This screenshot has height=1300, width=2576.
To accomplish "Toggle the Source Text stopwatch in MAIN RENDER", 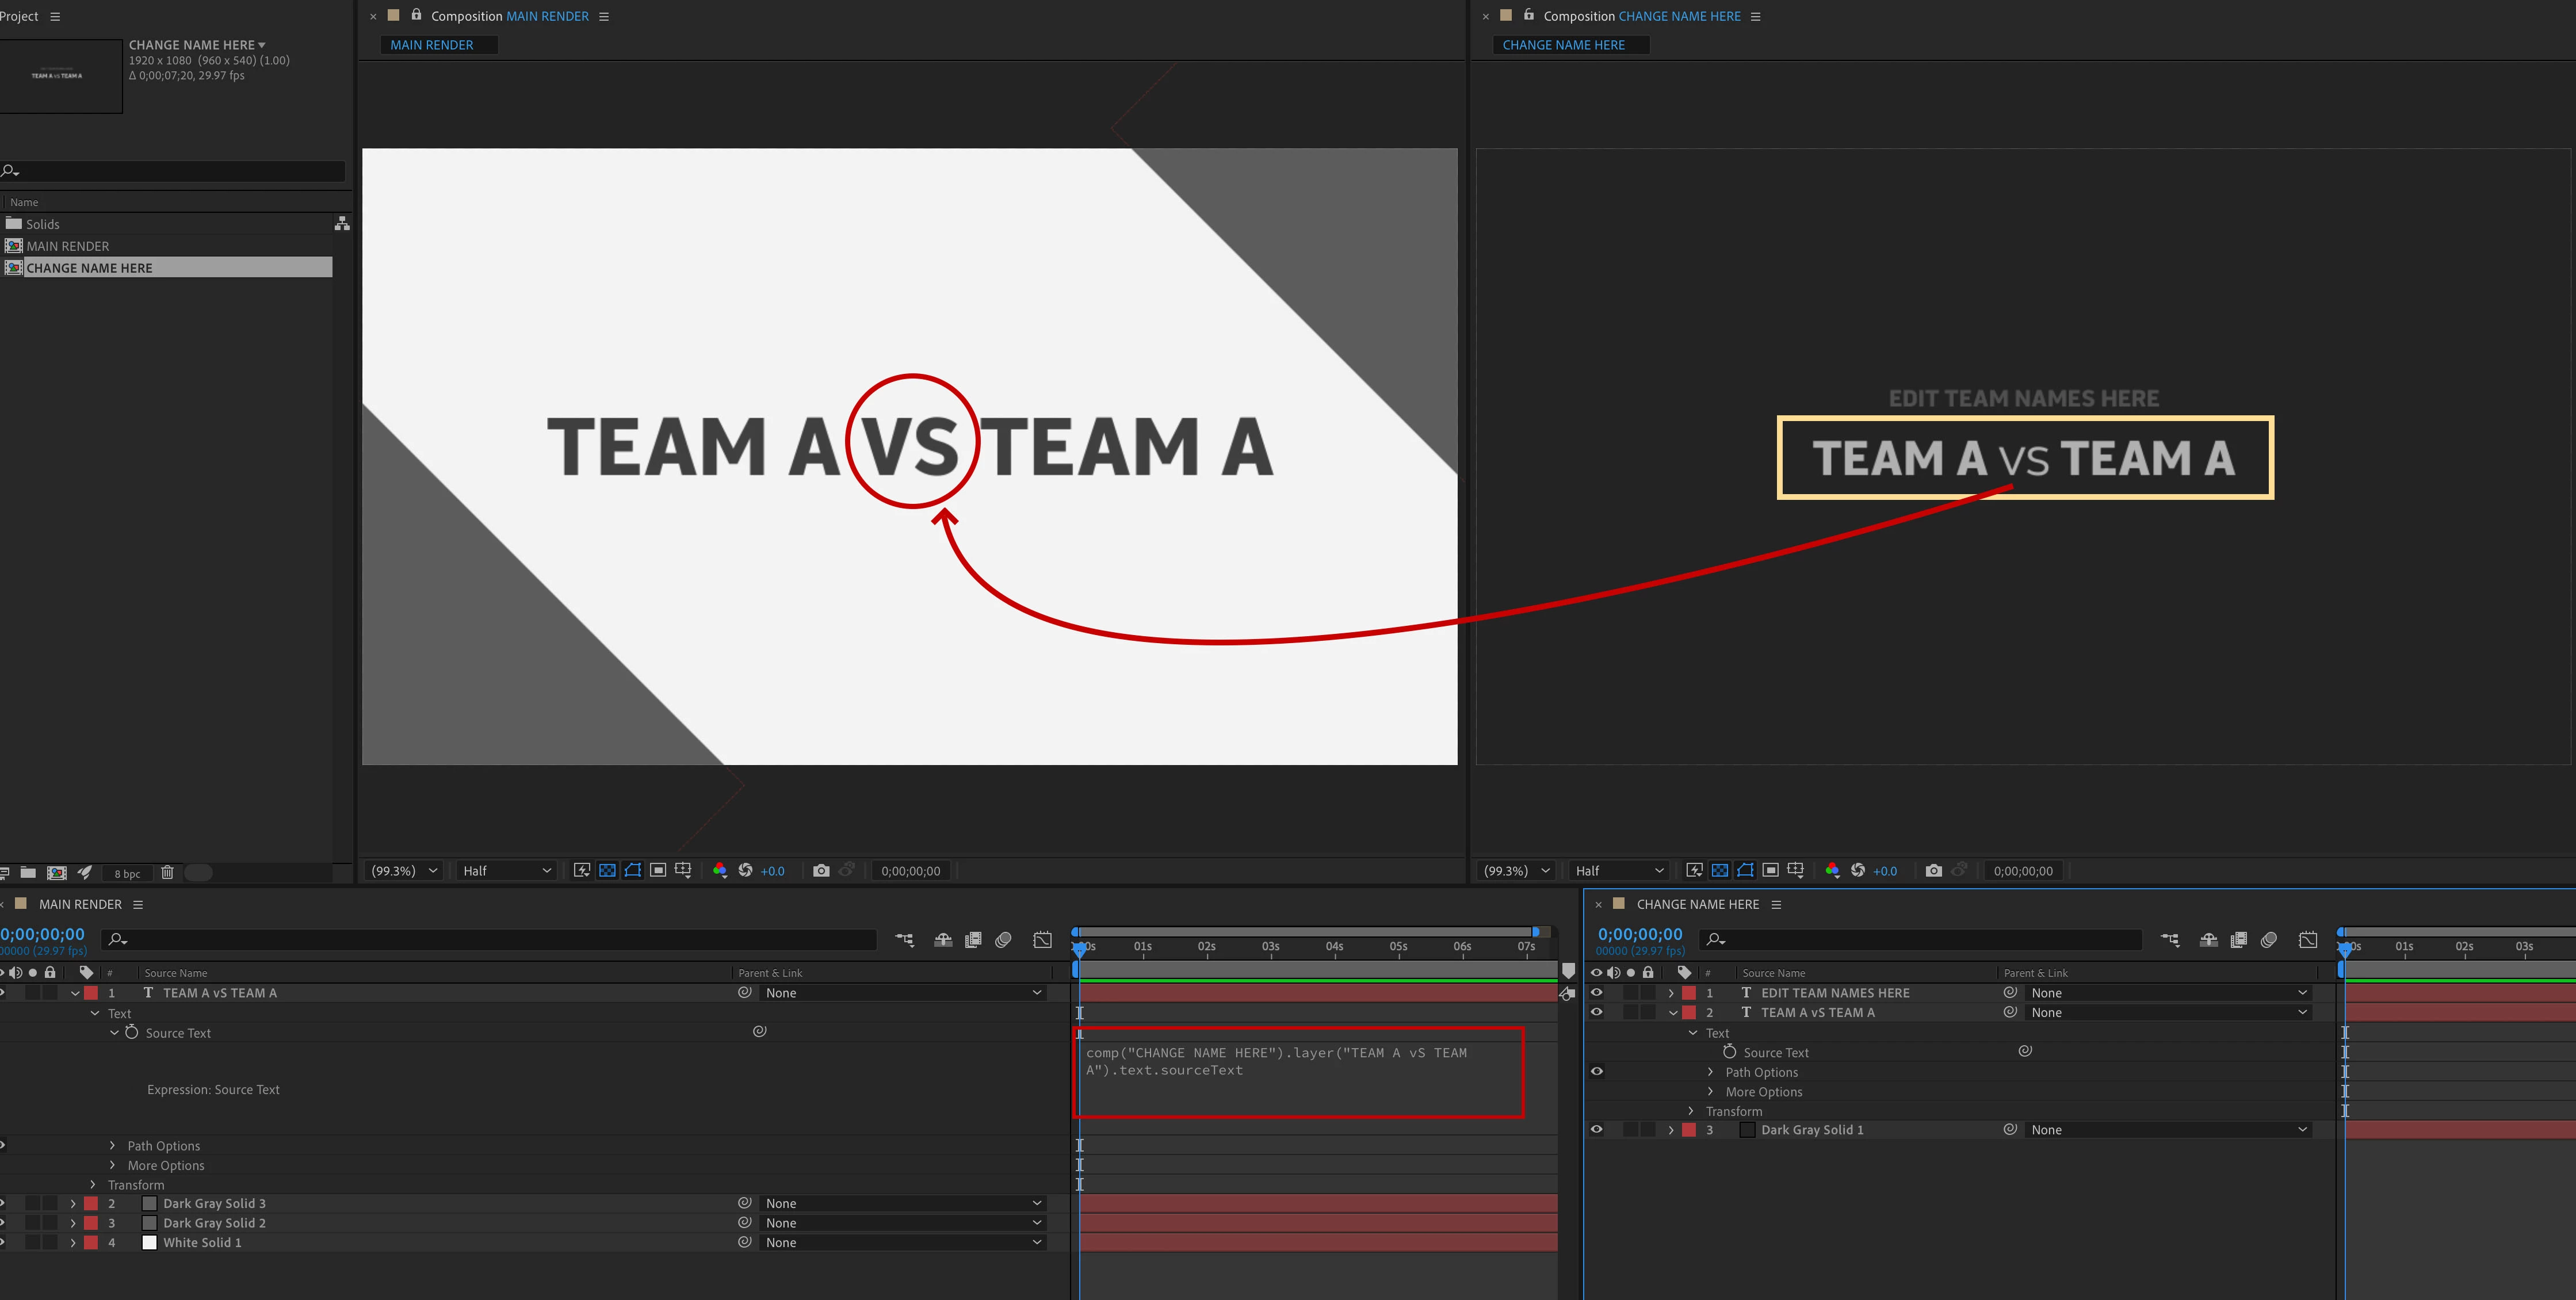I will pyautogui.click(x=131, y=1032).
